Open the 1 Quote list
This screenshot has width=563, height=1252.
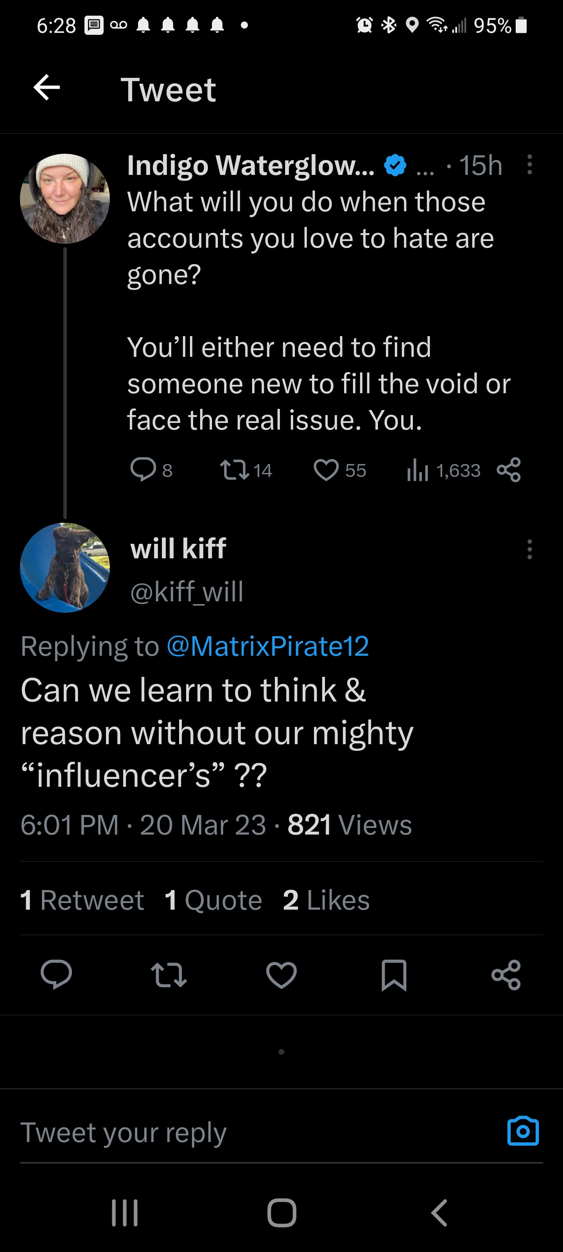tap(213, 899)
